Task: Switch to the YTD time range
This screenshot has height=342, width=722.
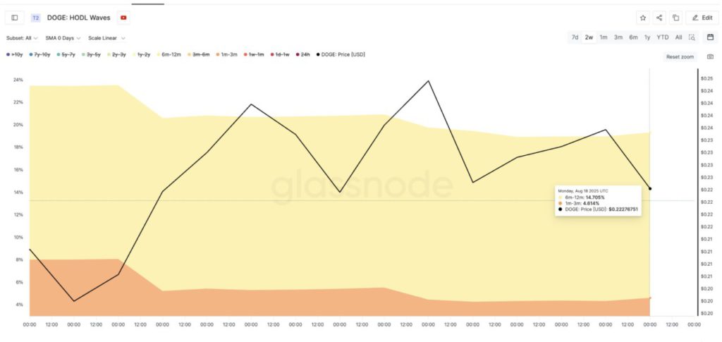Action: pyautogui.click(x=663, y=37)
